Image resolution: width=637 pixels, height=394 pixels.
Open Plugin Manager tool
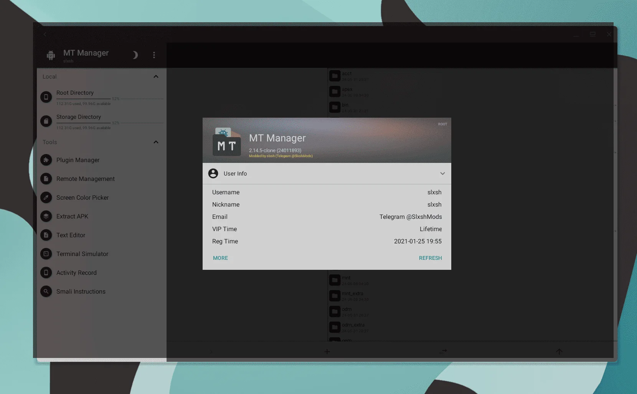point(102,160)
